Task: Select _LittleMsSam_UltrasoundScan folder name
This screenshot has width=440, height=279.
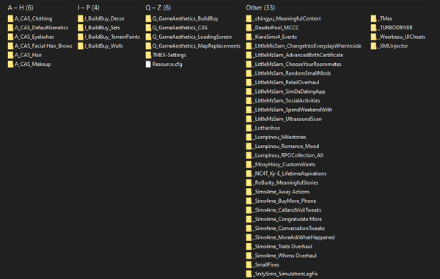Action: pyautogui.click(x=287, y=119)
